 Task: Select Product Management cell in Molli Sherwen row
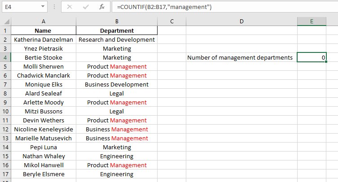click(x=117, y=66)
